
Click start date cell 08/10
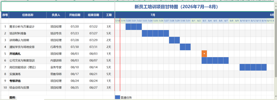pos(75,67)
